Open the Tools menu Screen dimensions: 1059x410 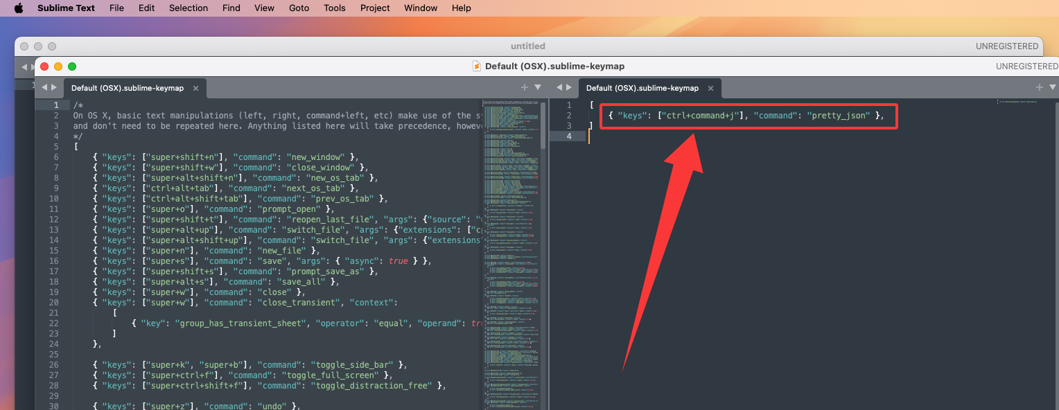(x=335, y=8)
